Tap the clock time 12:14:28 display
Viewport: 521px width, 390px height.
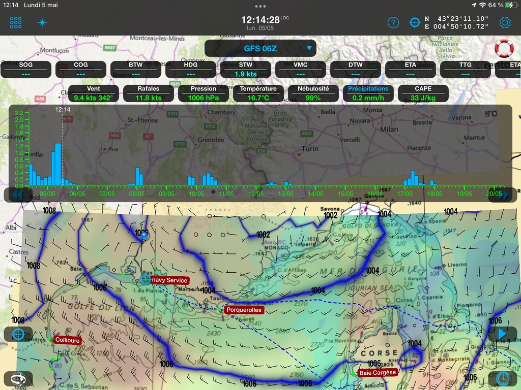260,20
